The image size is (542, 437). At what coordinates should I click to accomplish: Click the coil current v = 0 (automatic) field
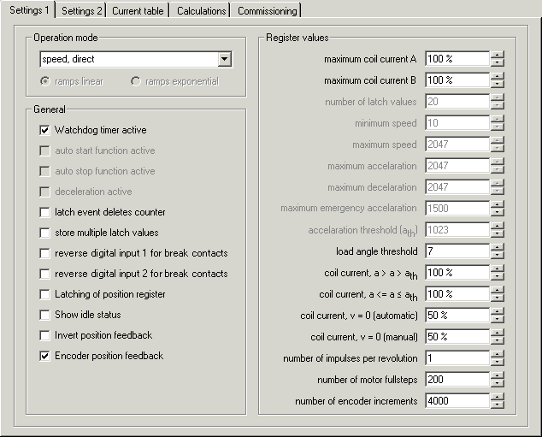click(x=457, y=316)
